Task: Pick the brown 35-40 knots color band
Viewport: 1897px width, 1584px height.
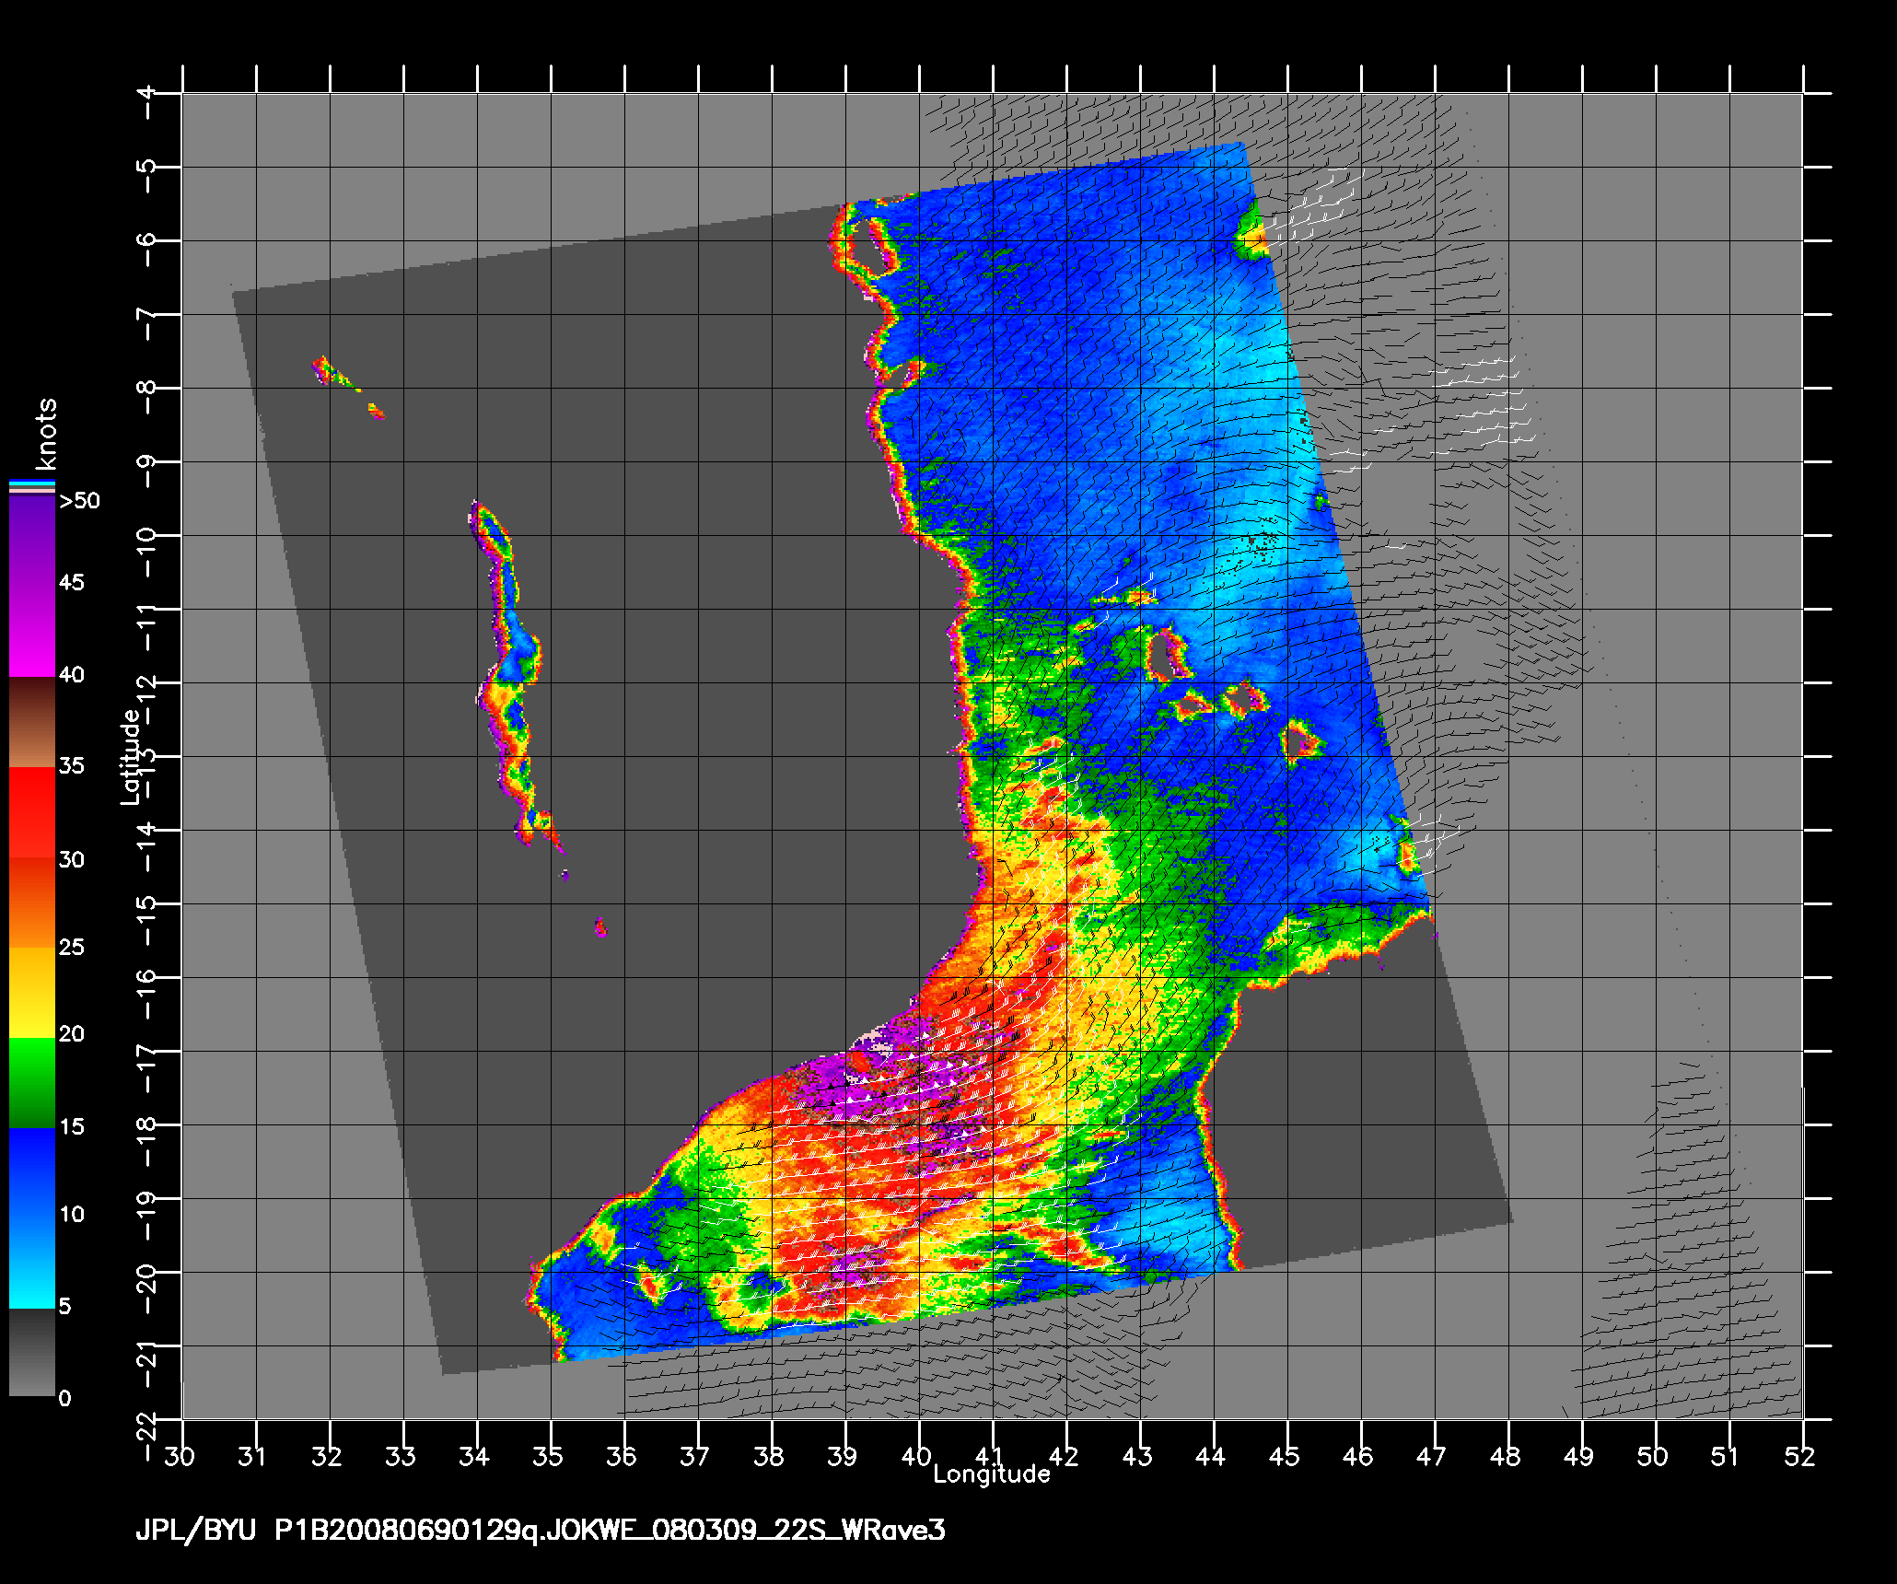Action: pyautogui.click(x=32, y=723)
